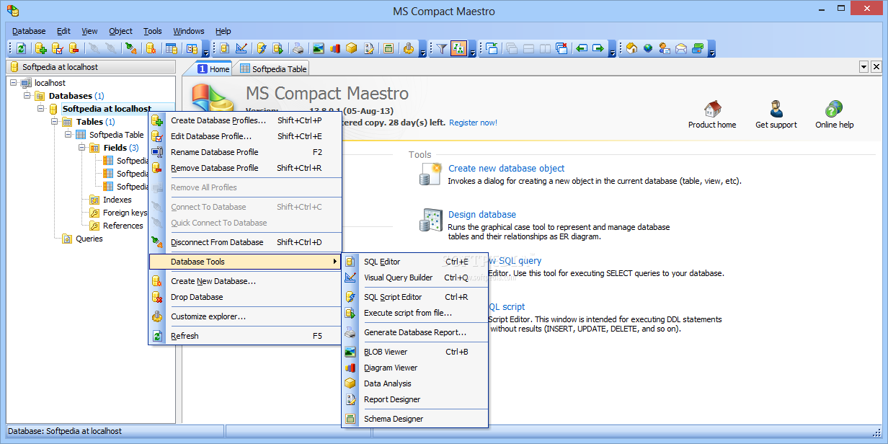888x444 pixels.
Task: Click the green Previous window arrow icon
Action: pos(582,48)
